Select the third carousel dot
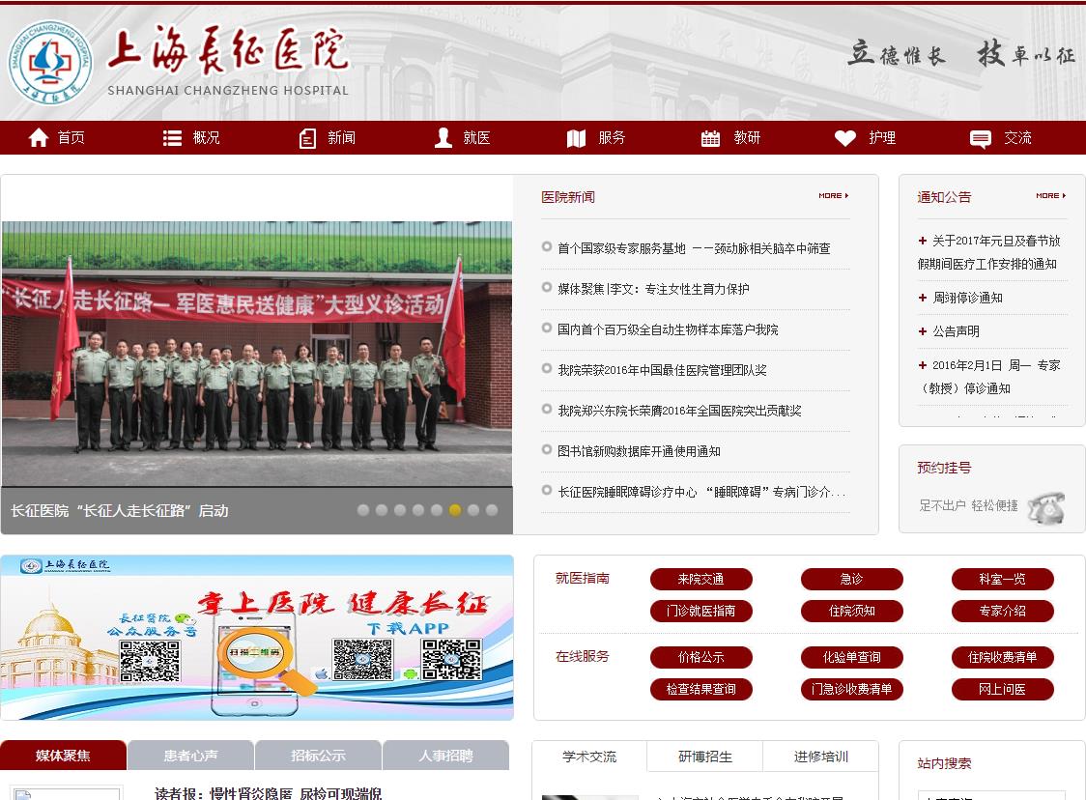 pos(400,510)
